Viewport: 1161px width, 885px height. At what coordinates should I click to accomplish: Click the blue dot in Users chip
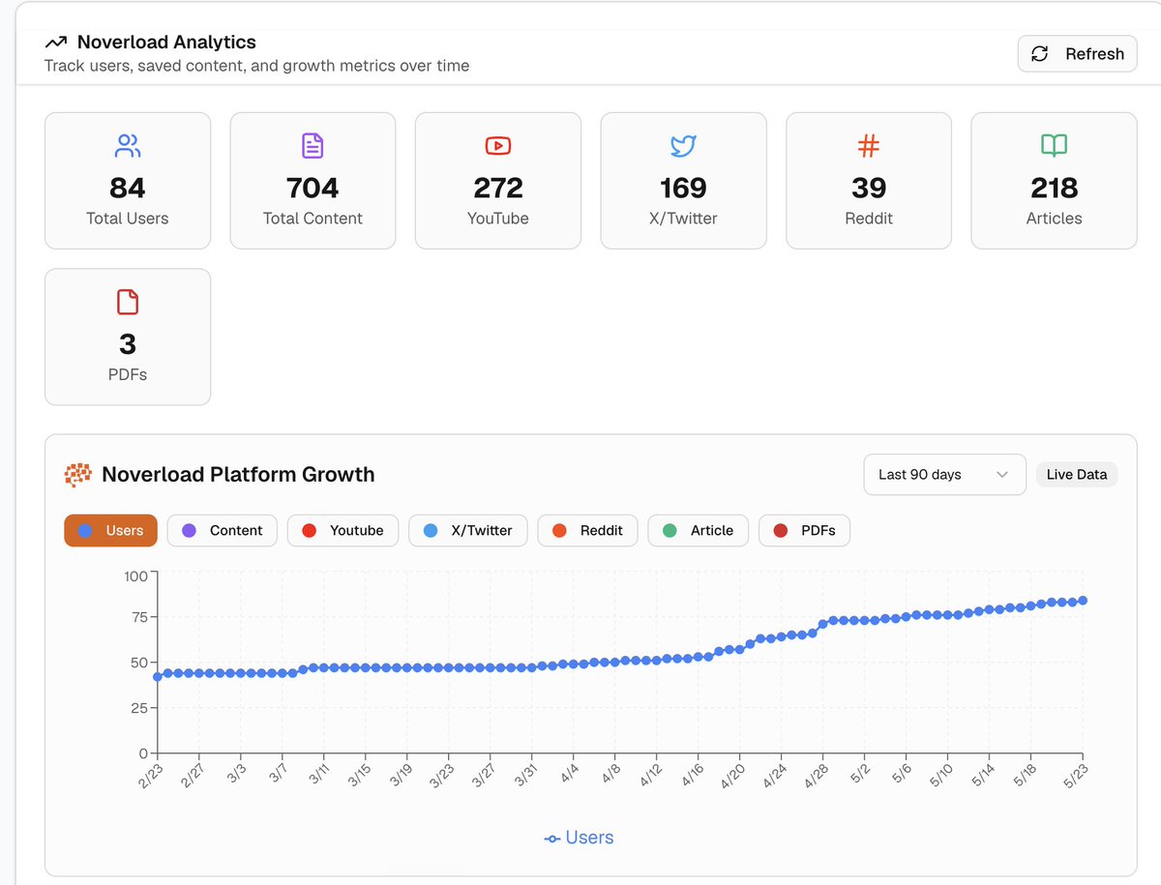point(85,531)
